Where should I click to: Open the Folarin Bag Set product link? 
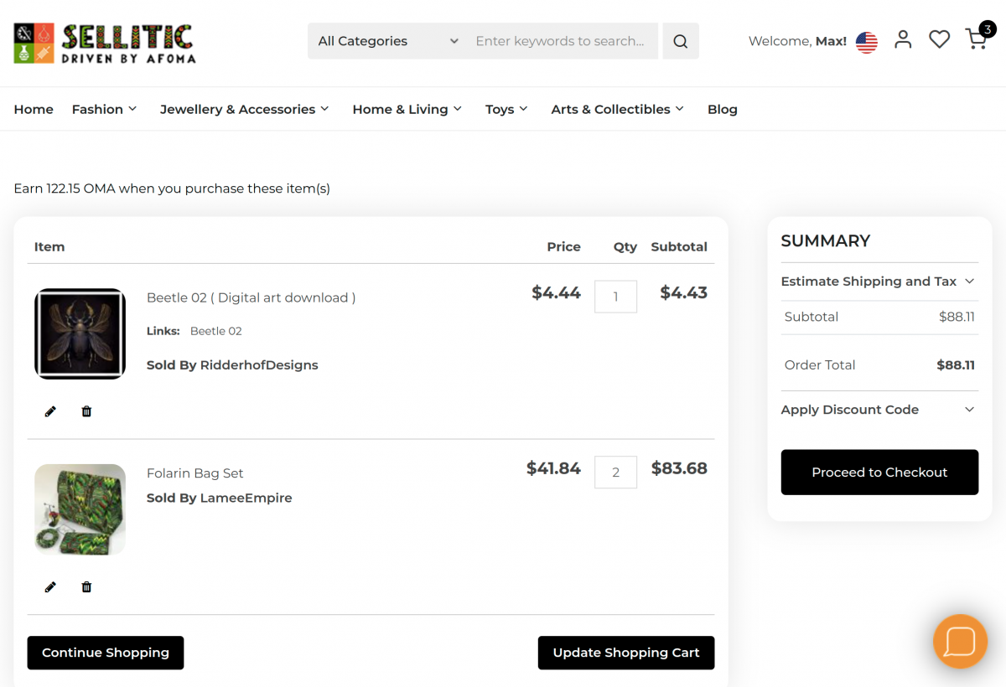click(195, 473)
